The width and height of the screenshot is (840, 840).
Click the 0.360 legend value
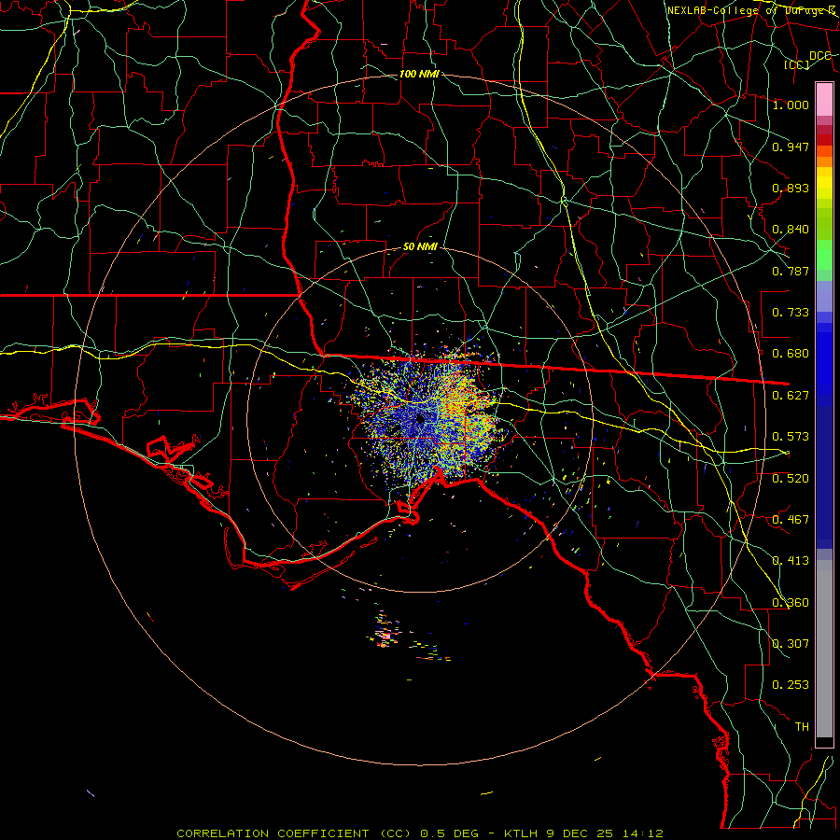tap(791, 603)
